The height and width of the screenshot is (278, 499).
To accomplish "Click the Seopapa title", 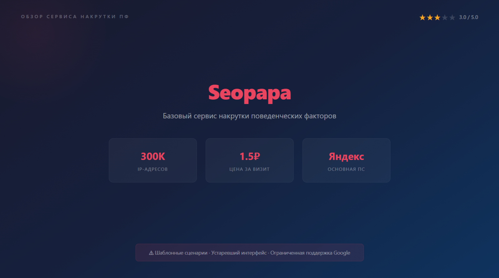I will (249, 93).
